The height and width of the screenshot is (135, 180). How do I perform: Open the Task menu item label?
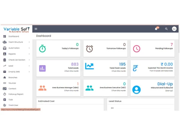point(10,100)
